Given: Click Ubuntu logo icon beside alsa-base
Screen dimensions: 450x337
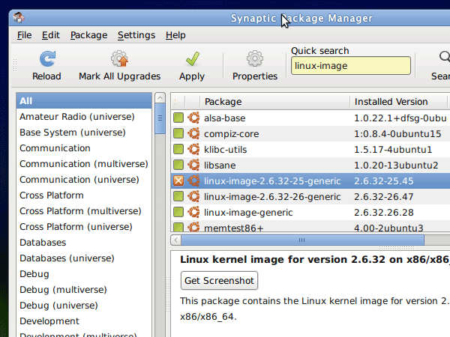Looking at the screenshot, I should click(x=193, y=118).
